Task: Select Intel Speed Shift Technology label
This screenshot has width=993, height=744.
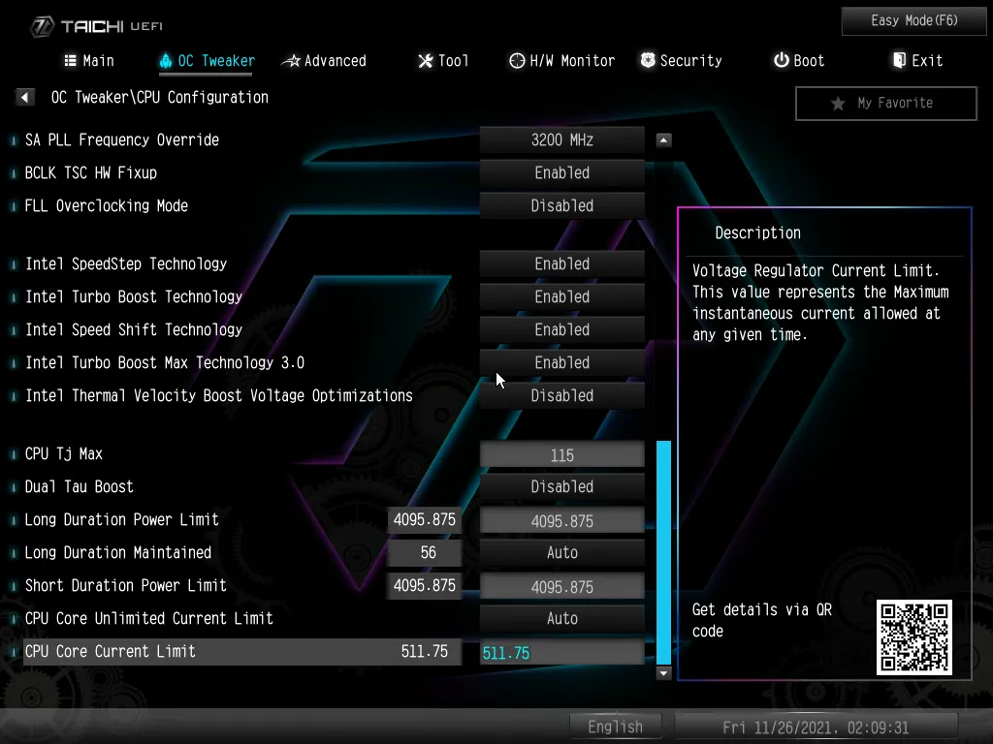Action: click(134, 329)
